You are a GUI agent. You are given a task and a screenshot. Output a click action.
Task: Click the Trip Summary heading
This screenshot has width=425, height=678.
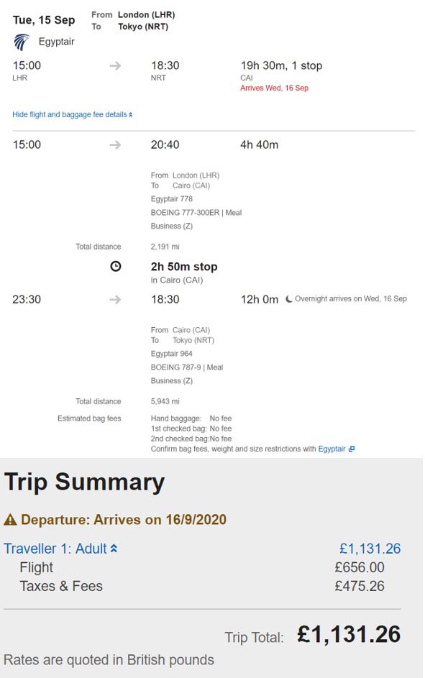pos(84,482)
